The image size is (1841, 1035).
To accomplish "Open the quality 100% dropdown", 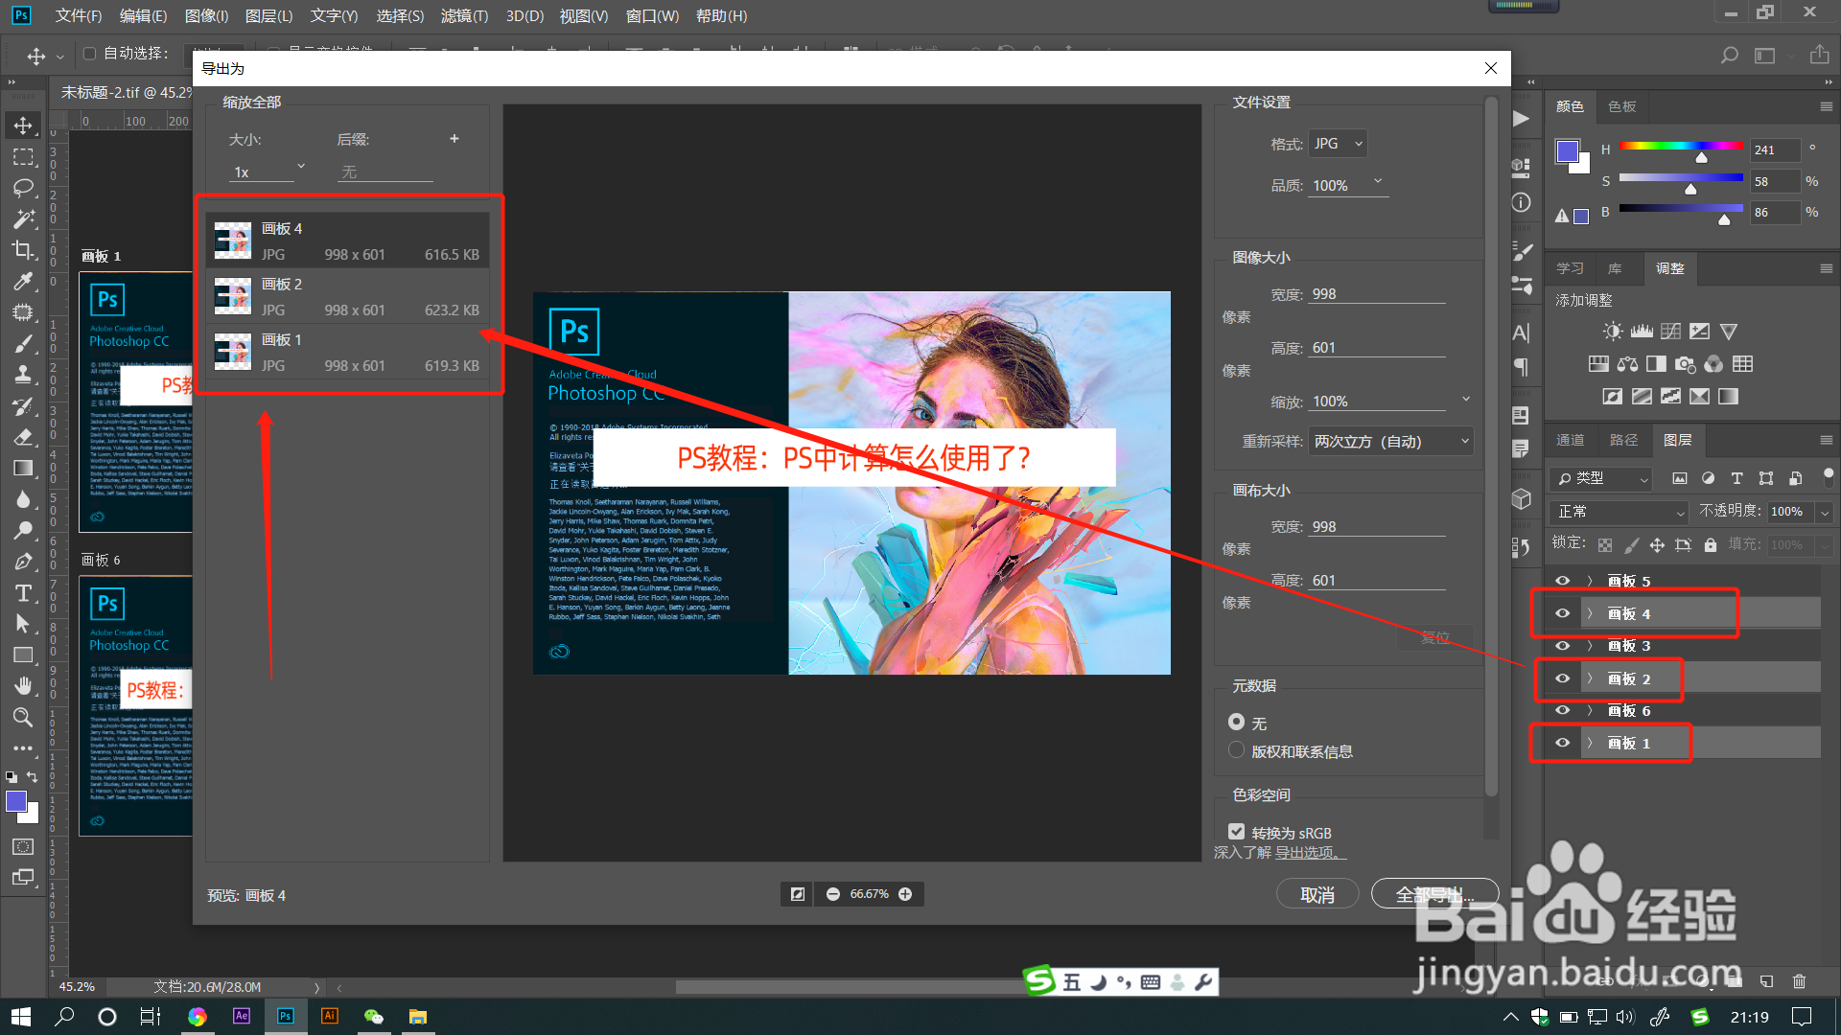I will [x=1348, y=185].
